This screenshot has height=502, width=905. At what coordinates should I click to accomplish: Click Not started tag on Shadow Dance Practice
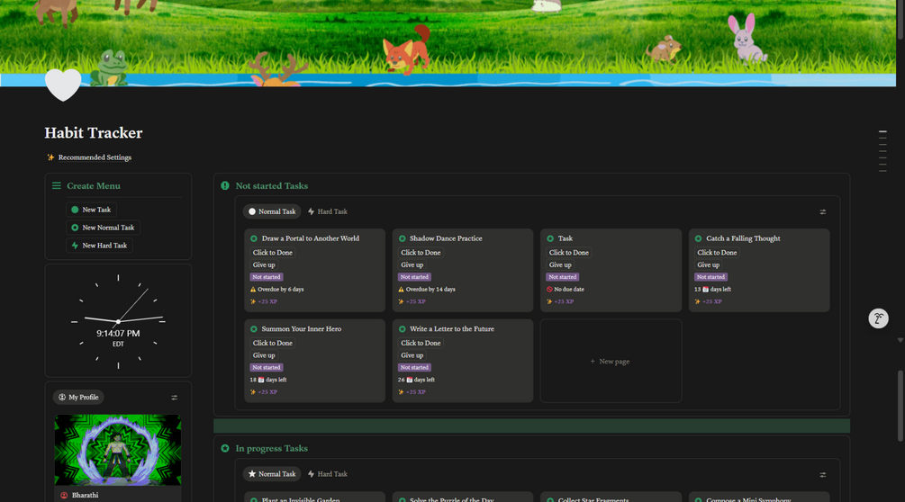click(x=414, y=277)
